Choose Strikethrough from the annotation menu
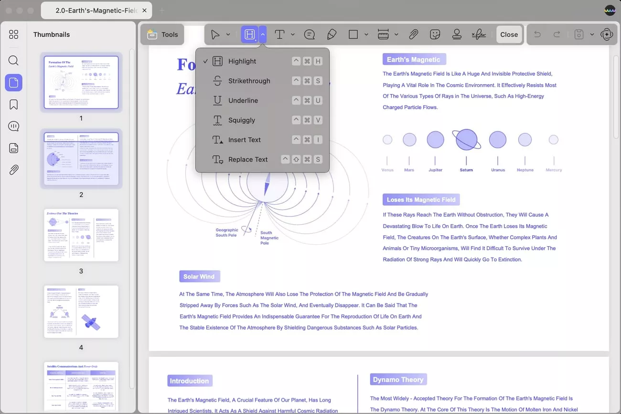The image size is (621, 414). point(250,80)
